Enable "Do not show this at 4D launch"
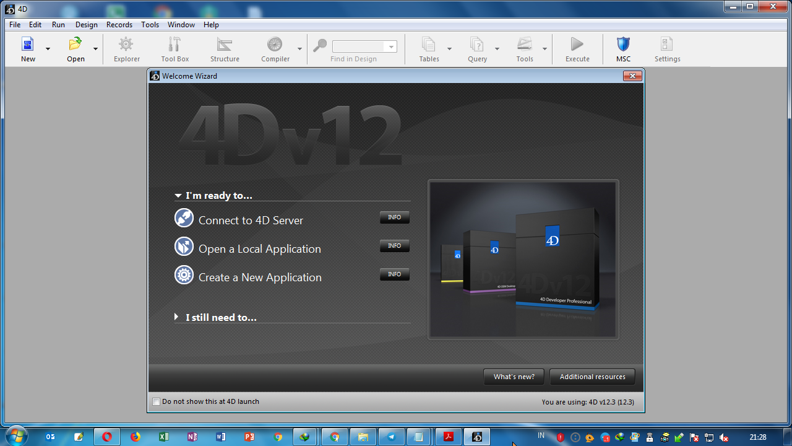 [156, 401]
